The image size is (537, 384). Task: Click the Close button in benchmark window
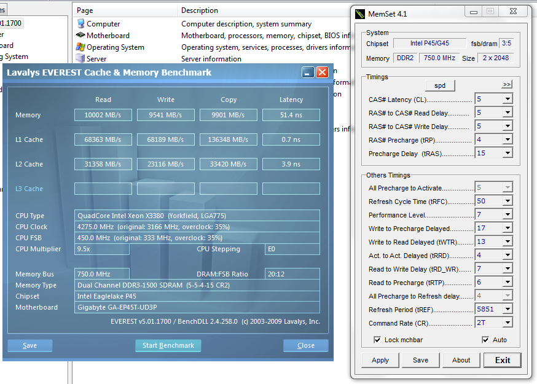tap(306, 345)
